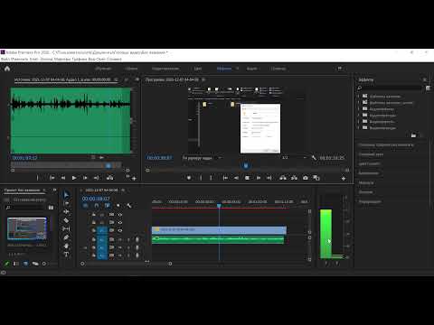Screen dimensions: 434x325
Task: Open timeline wrench display settings
Action: (x=129, y=206)
